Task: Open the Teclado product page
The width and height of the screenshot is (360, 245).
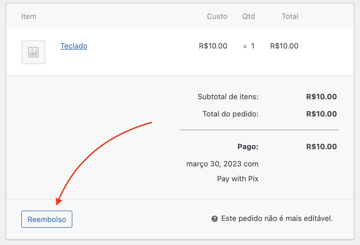Action: tap(74, 46)
